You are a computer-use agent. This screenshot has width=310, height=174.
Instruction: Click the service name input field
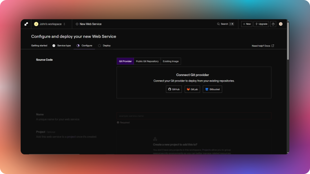coord(194,116)
